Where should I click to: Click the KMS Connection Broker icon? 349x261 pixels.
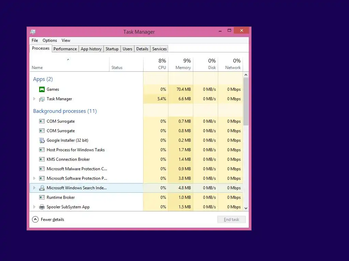coord(42,159)
